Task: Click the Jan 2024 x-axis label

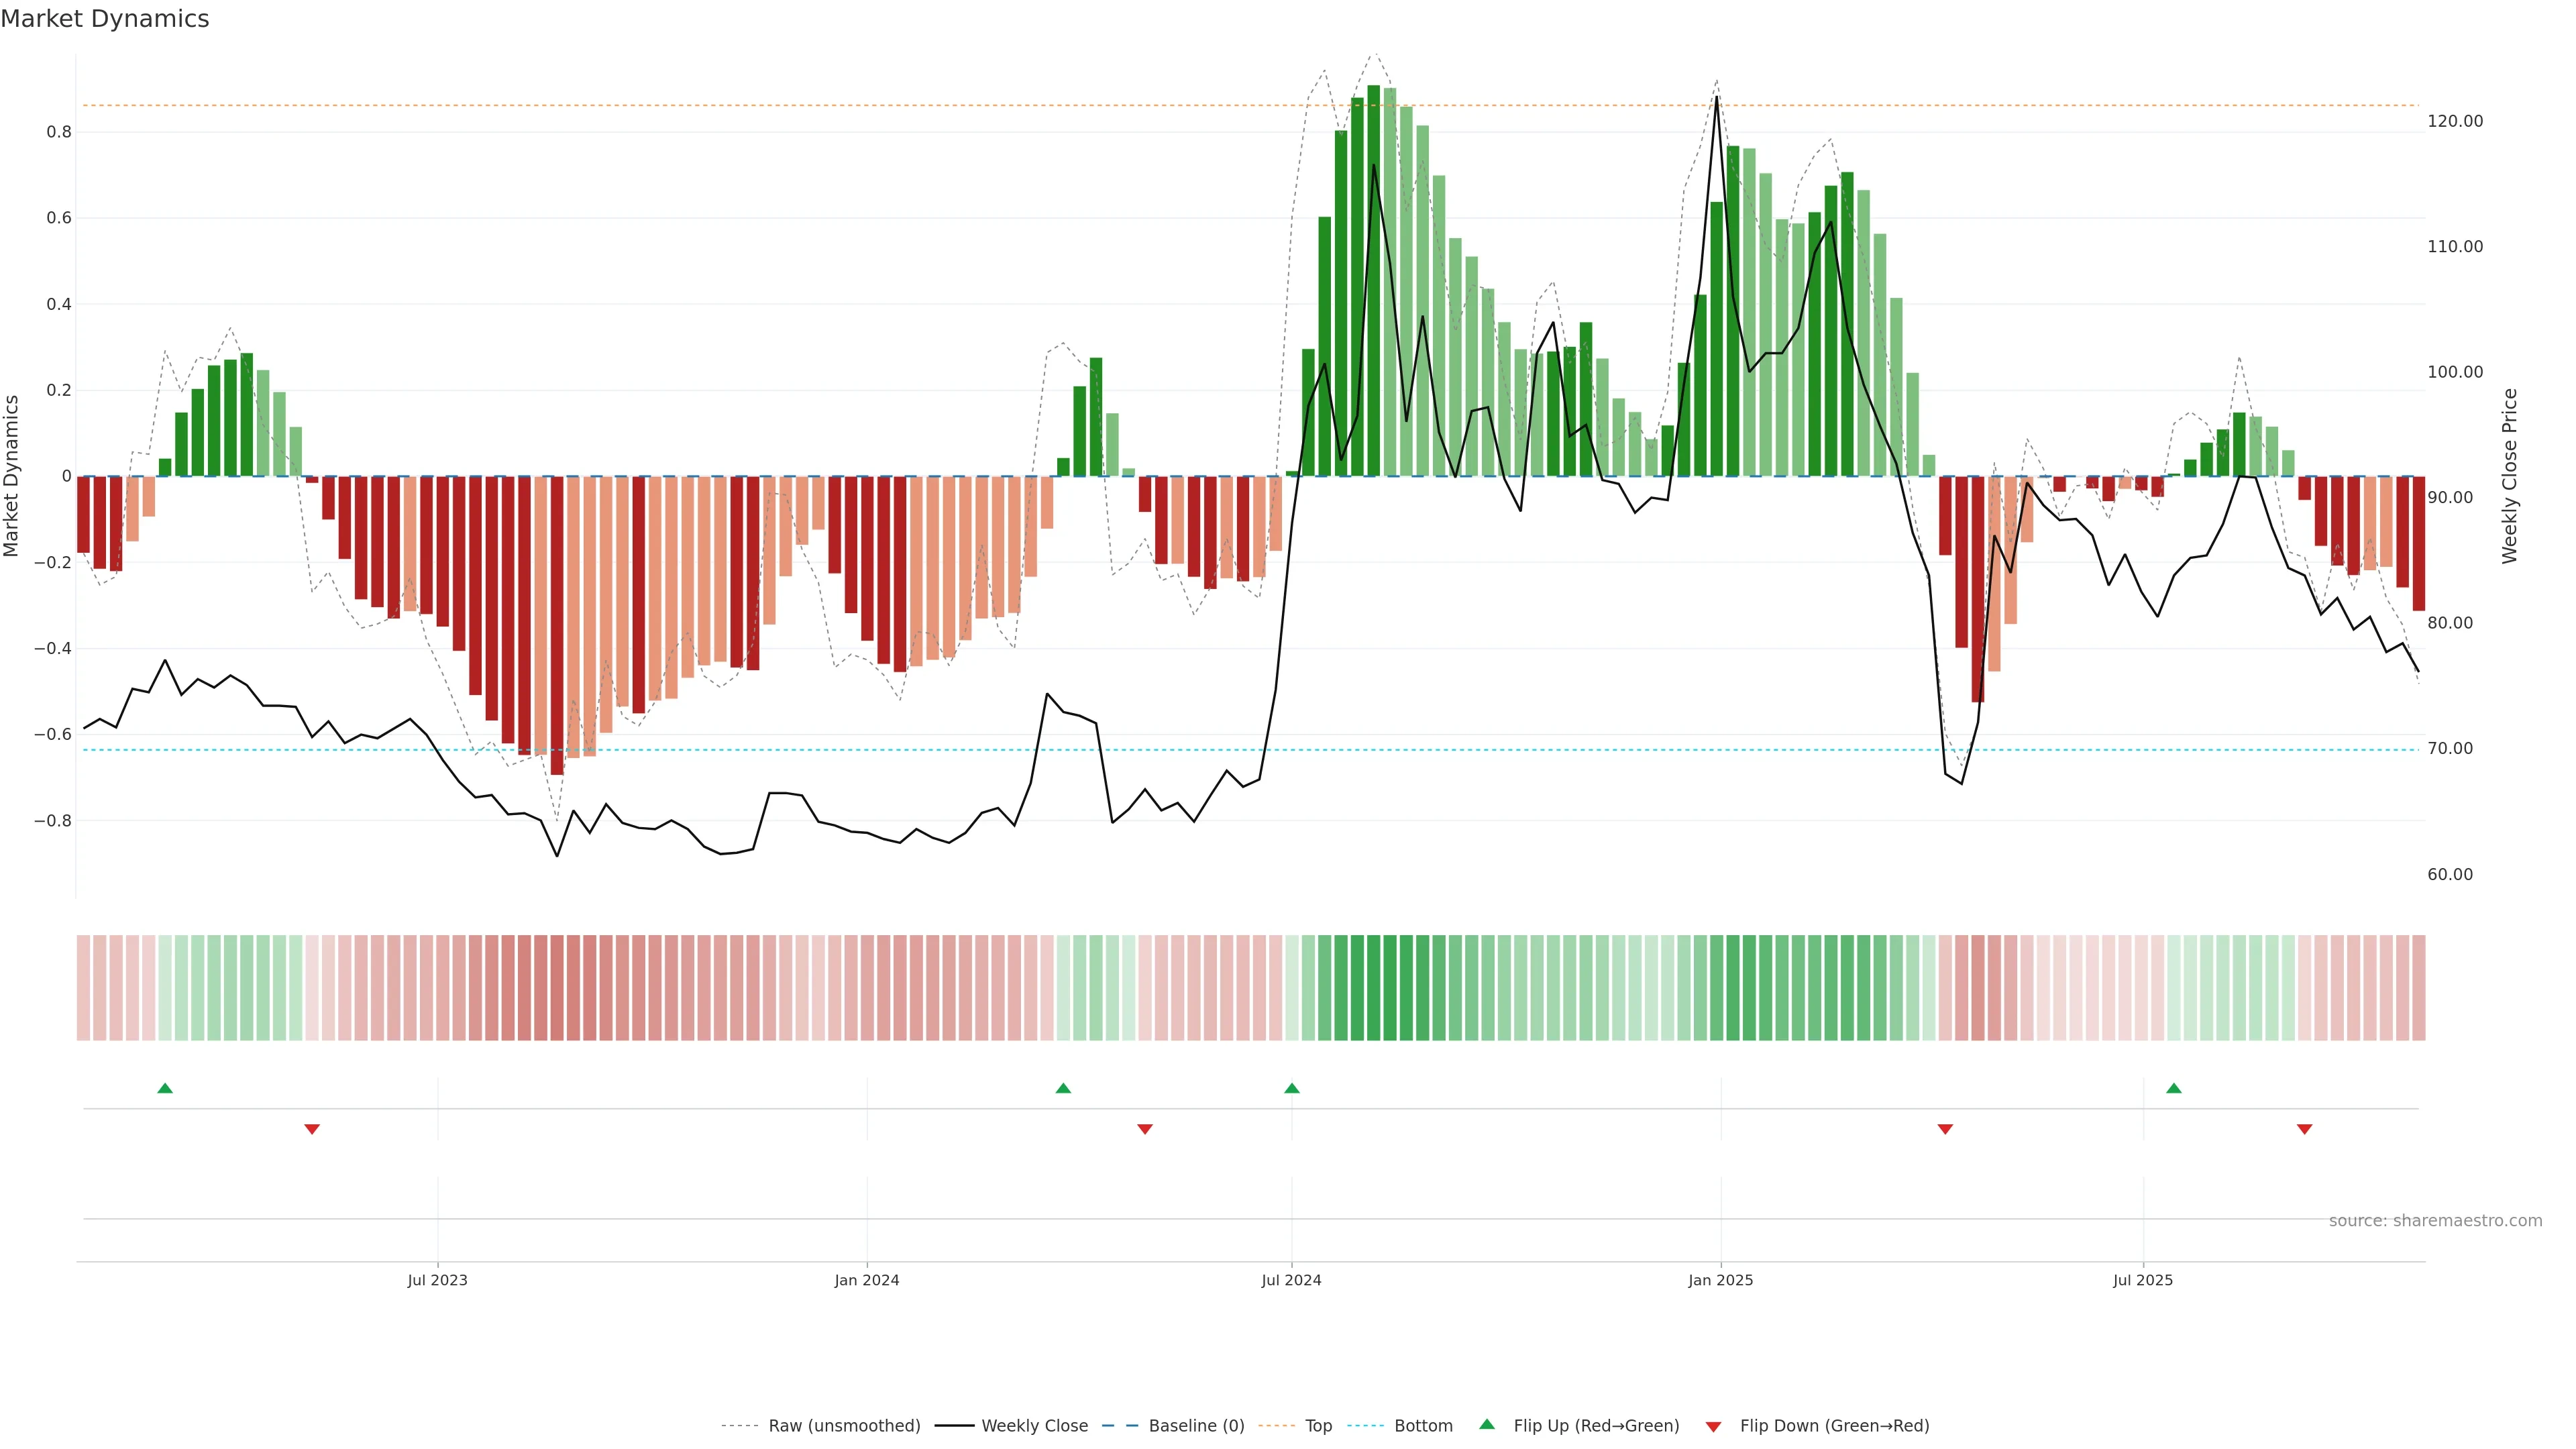Action: pos(867,1280)
